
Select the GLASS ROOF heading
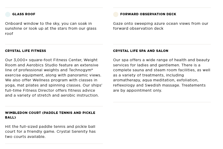coord(24,14)
